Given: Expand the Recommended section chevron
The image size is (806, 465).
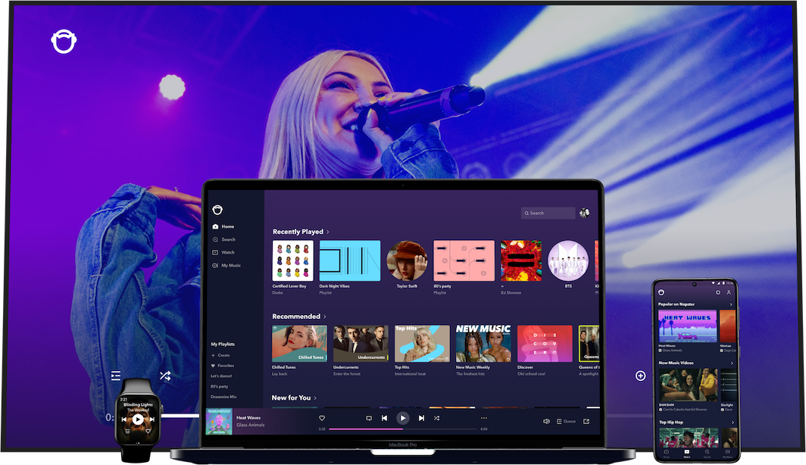Looking at the screenshot, I should click(x=325, y=317).
